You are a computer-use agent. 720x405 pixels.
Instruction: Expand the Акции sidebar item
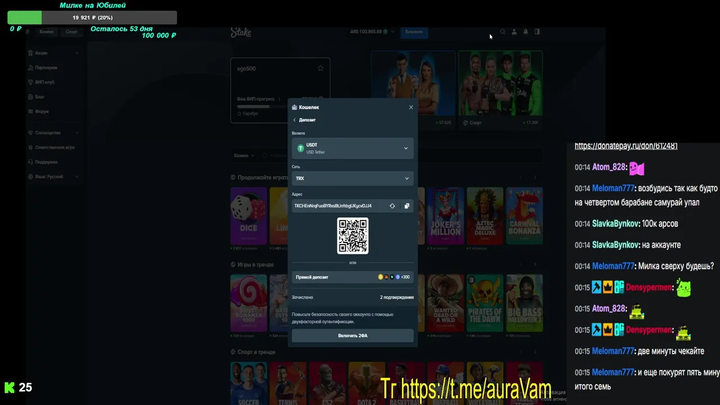click(53, 53)
